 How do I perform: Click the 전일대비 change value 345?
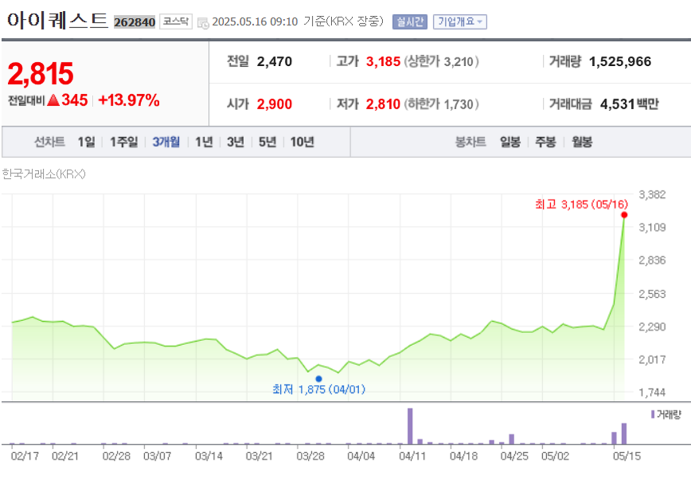[x=75, y=100]
